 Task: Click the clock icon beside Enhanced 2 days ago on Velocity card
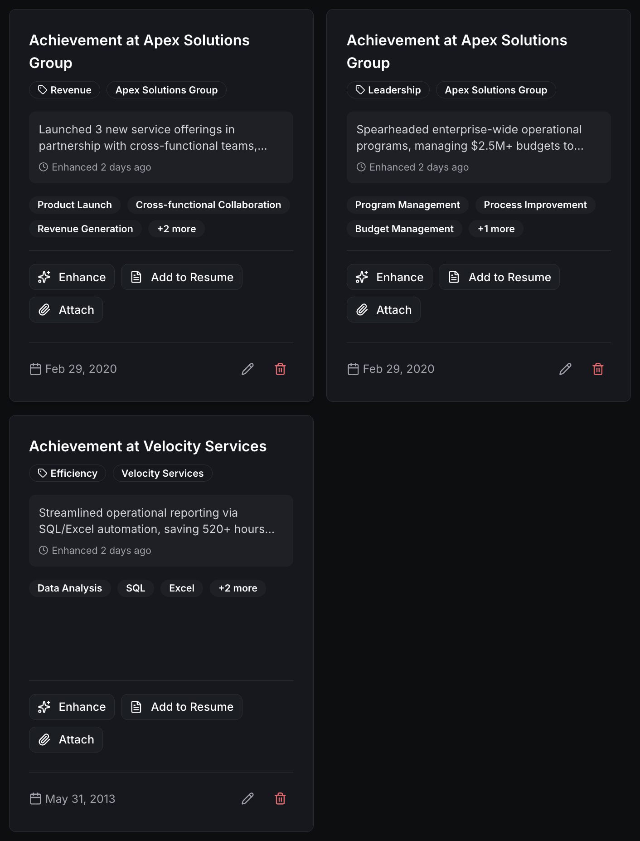(x=43, y=550)
